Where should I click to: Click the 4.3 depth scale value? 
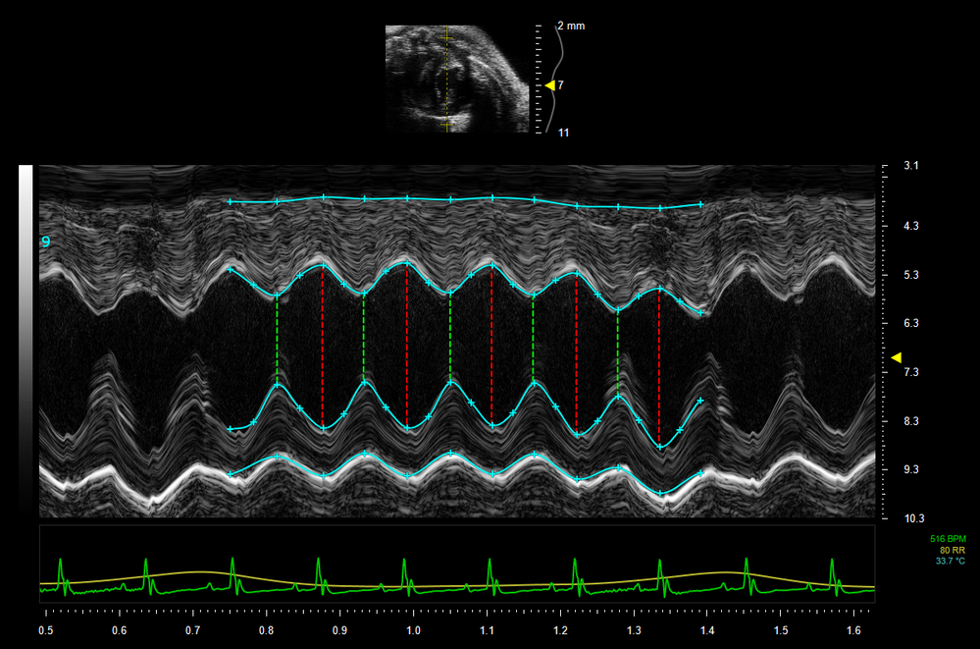coord(911,226)
